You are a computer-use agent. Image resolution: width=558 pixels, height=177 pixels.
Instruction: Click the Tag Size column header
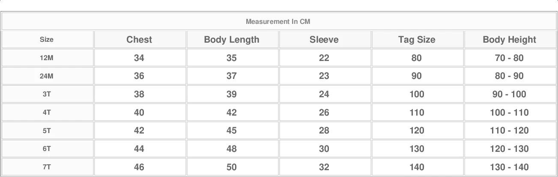(417, 40)
